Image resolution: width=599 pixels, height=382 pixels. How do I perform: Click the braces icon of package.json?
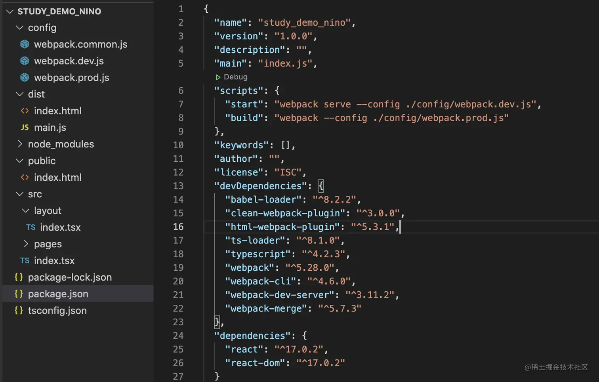[19, 294]
